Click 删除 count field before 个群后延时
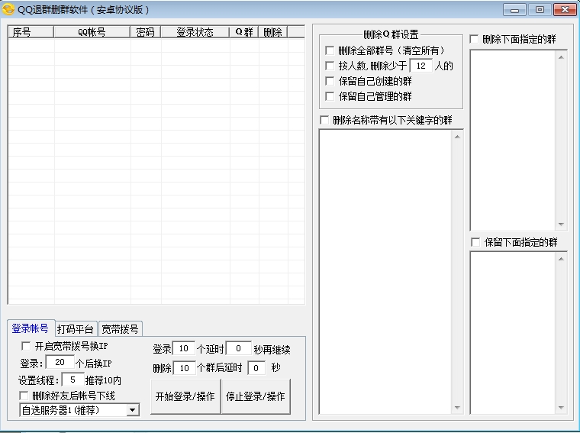 (184, 368)
